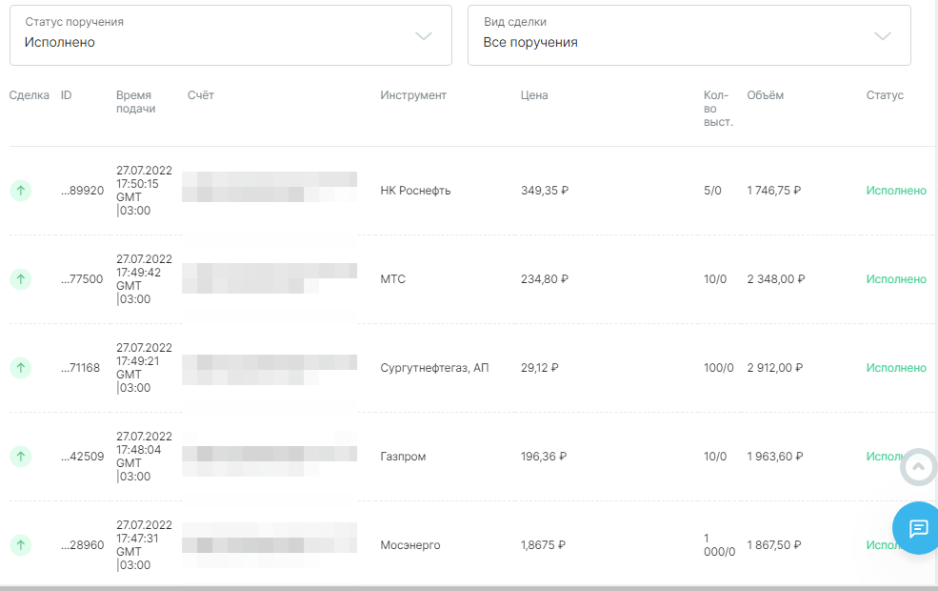Select the order ID ...28960

[82, 545]
